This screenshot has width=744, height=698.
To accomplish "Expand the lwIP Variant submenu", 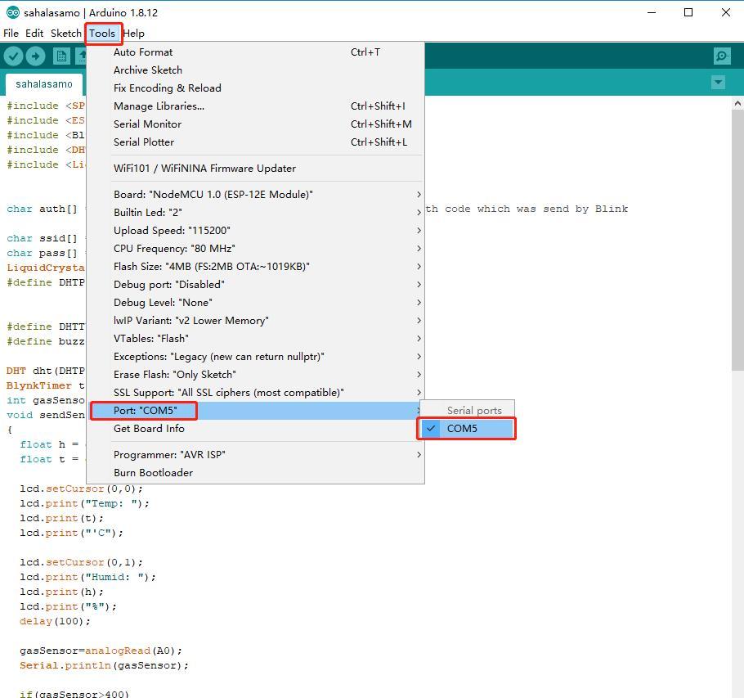I will tap(255, 321).
